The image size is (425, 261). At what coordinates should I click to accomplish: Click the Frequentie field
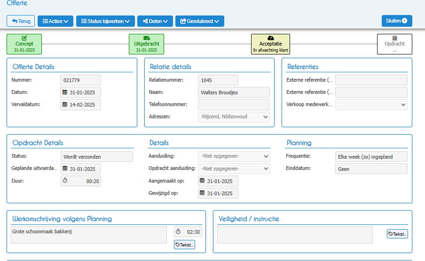pos(371,156)
